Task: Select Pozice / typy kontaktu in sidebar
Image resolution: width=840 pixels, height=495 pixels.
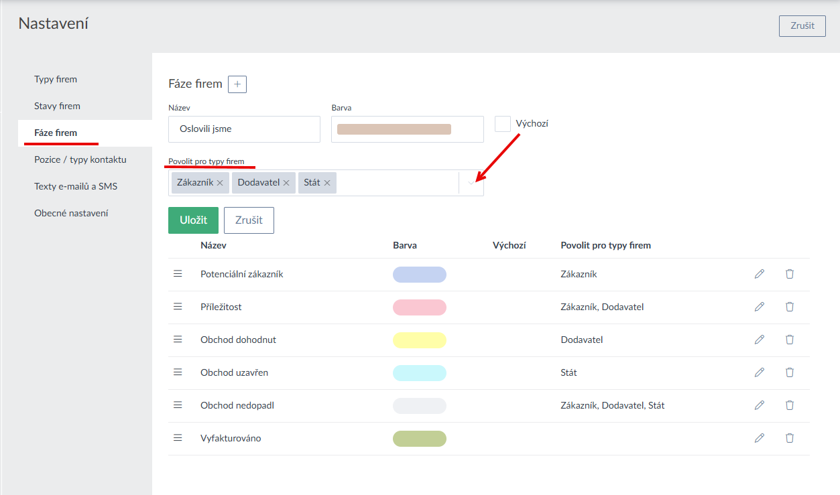Action: coord(80,159)
